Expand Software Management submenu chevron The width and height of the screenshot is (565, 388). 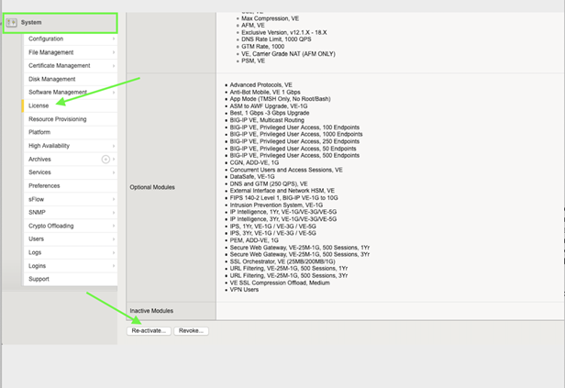tap(114, 93)
